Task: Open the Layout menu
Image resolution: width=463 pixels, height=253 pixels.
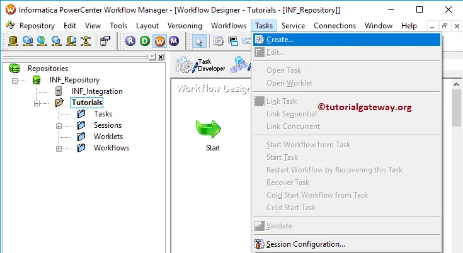Action: point(147,26)
